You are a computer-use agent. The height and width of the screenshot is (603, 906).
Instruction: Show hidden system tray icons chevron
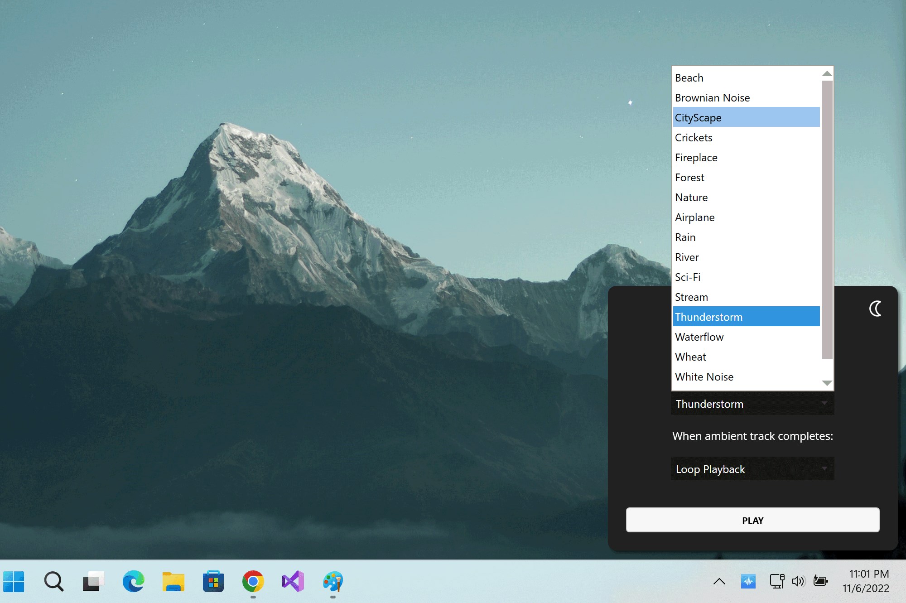(719, 581)
